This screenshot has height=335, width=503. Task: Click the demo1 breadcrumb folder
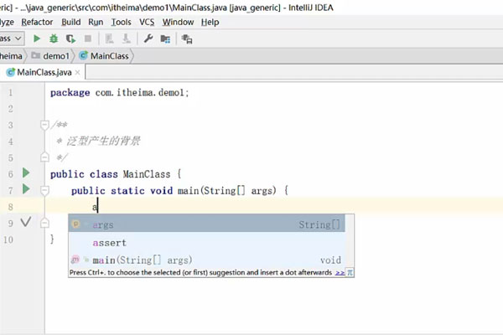coord(49,56)
